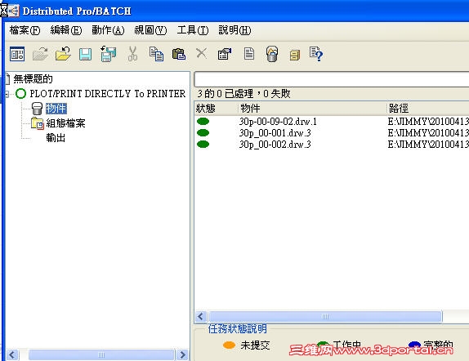This screenshot has width=469, height=361.
Task: Click the path cell of 30p_00-002.drw.3
Action: click(x=428, y=145)
